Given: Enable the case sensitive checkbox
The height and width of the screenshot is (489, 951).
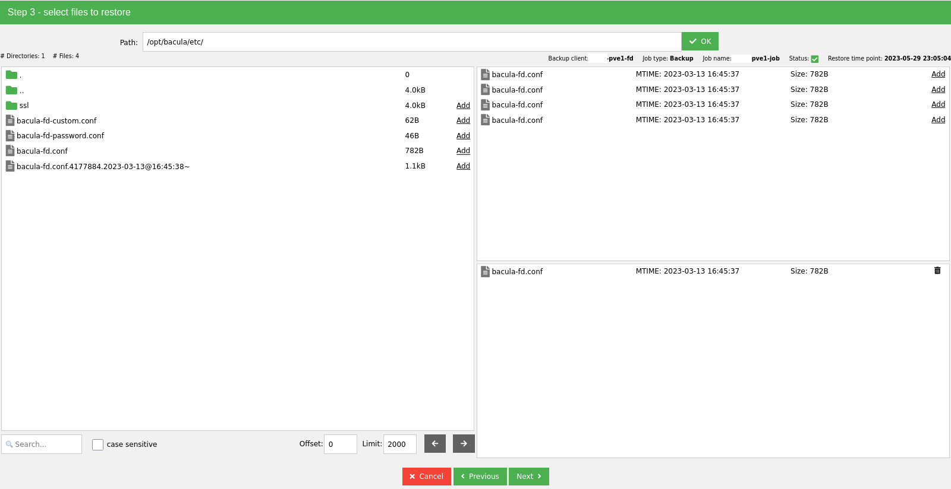Looking at the screenshot, I should (98, 444).
